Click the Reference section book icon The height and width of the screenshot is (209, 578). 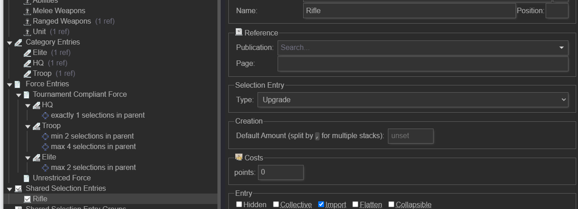click(x=238, y=32)
